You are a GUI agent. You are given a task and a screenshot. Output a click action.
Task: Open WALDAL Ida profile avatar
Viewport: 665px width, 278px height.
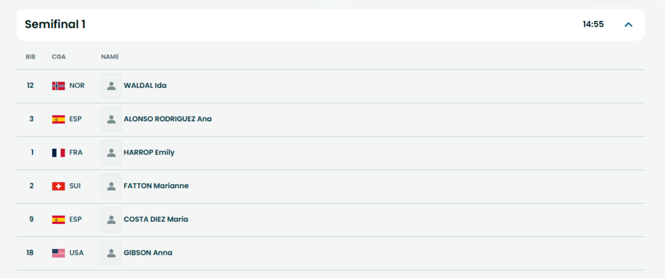(111, 86)
